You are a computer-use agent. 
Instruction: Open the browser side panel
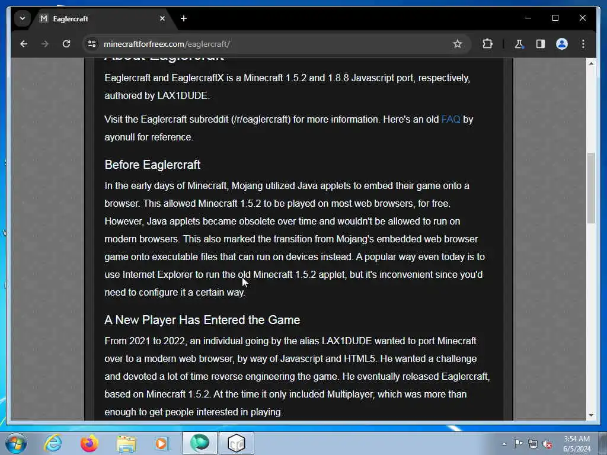(x=541, y=44)
